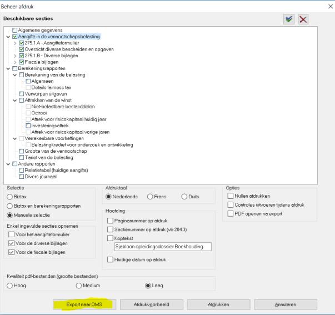Set PDF quality to Hoog
The image size is (335, 315).
(x=10, y=286)
